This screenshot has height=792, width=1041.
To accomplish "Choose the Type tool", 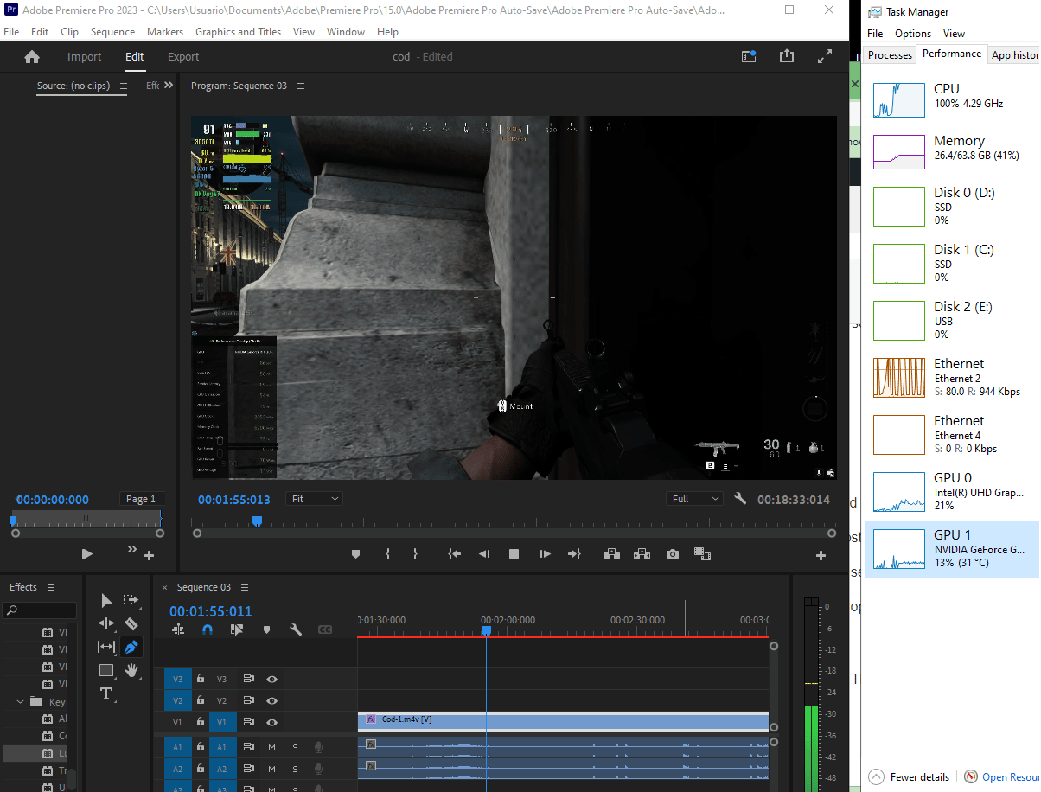I will (x=106, y=693).
